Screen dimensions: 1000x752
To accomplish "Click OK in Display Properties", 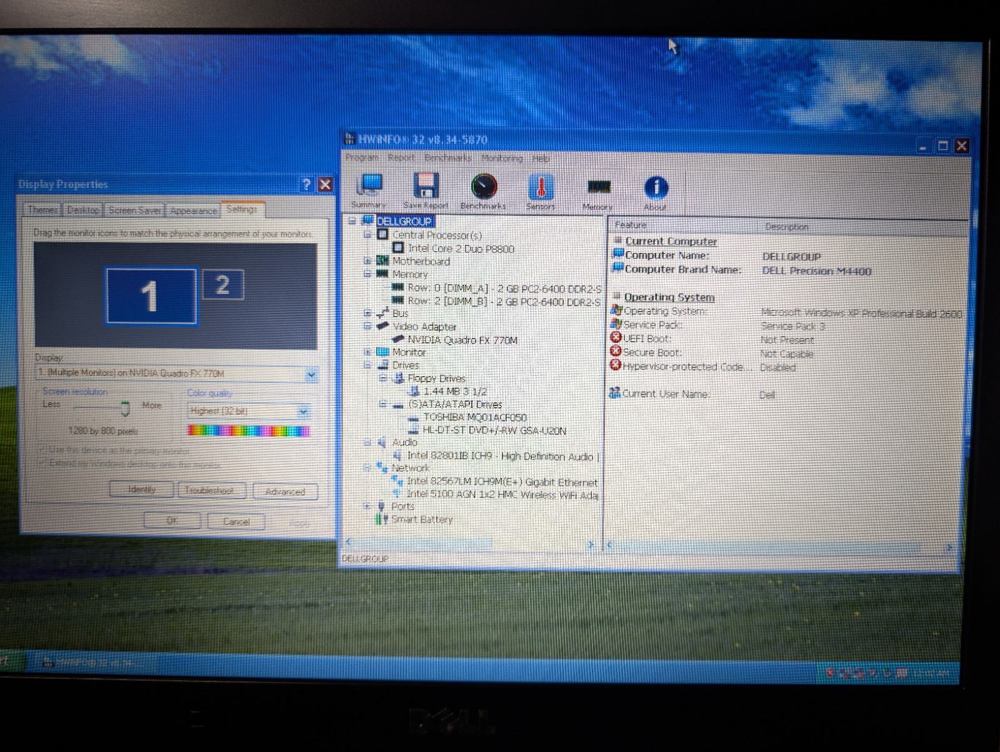I will (172, 520).
